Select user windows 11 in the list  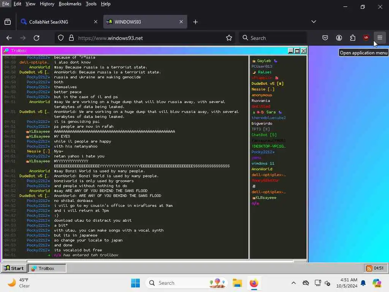[x=263, y=163]
